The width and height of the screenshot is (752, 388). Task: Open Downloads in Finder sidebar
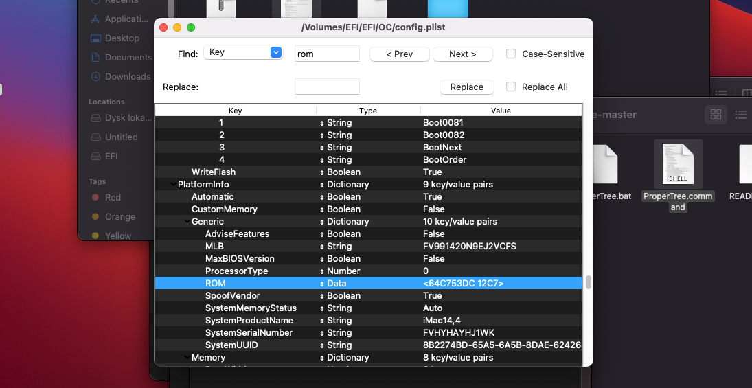120,77
